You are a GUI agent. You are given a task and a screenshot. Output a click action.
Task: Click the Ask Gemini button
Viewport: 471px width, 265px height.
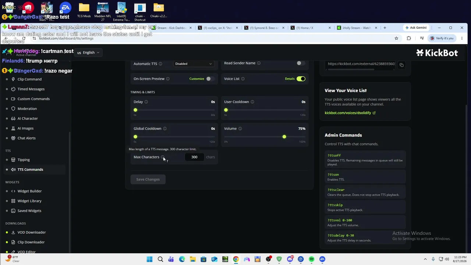(416, 28)
